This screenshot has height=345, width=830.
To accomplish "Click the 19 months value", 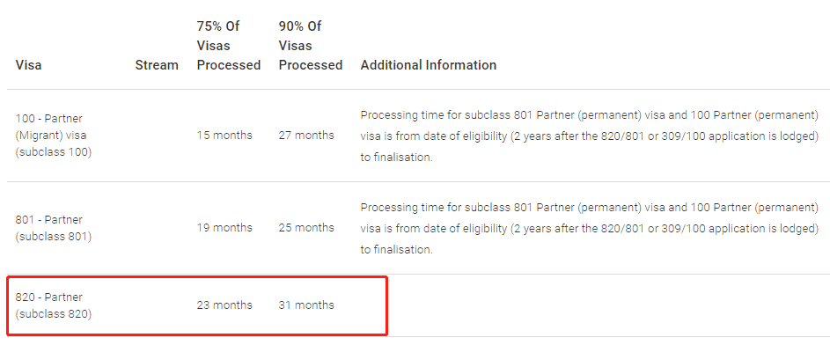I will tap(224, 228).
